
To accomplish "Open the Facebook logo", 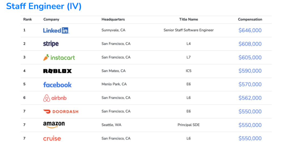I will (x=57, y=85).
